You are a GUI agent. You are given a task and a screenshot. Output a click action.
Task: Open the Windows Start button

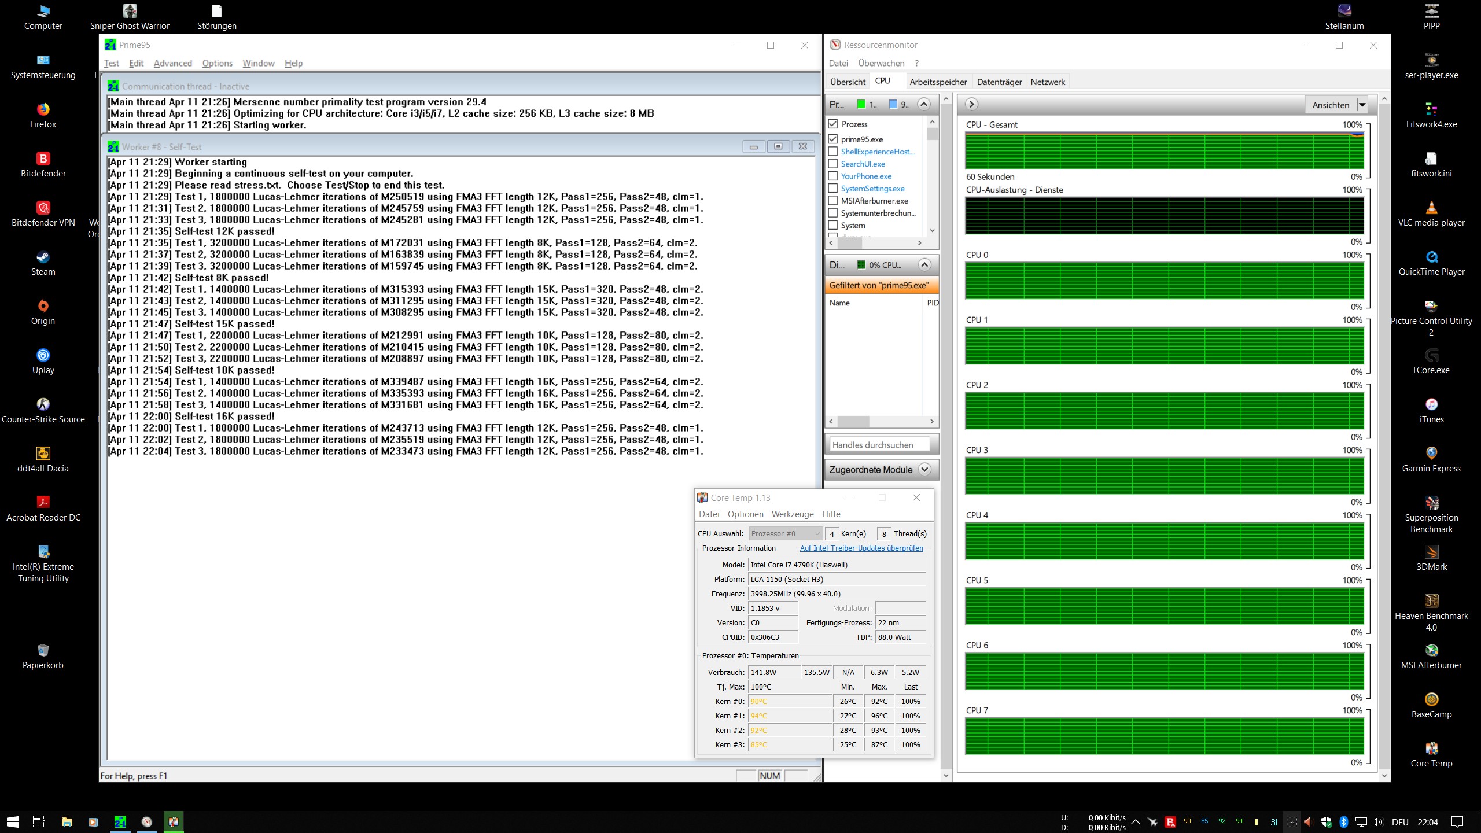click(x=13, y=821)
